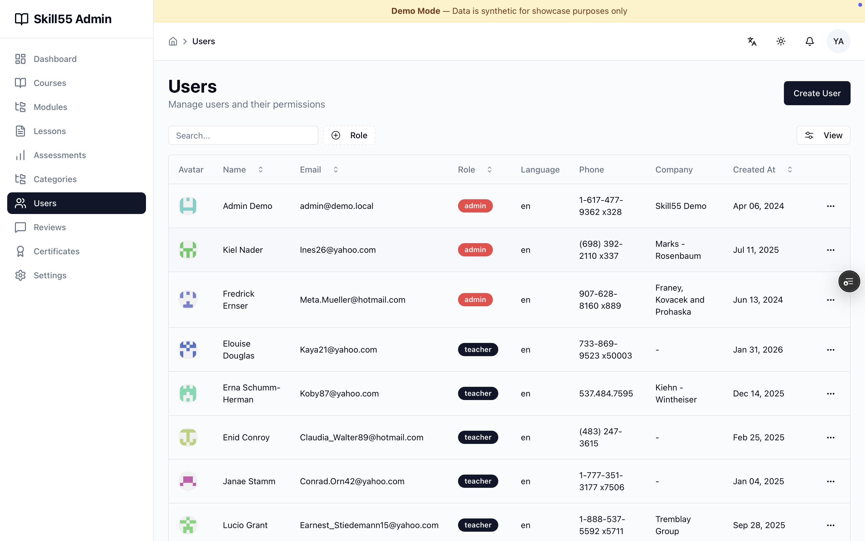Focus the Search users field
This screenshot has height=541, width=865.
click(x=243, y=135)
